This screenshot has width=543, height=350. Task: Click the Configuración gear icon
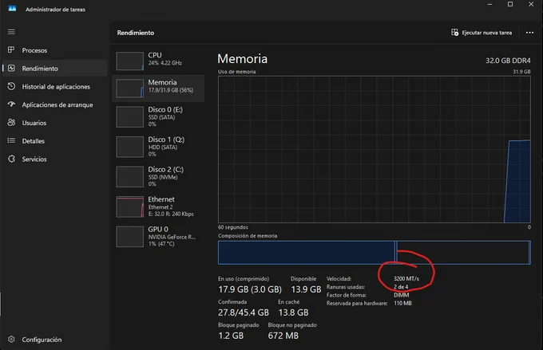pos(11,340)
